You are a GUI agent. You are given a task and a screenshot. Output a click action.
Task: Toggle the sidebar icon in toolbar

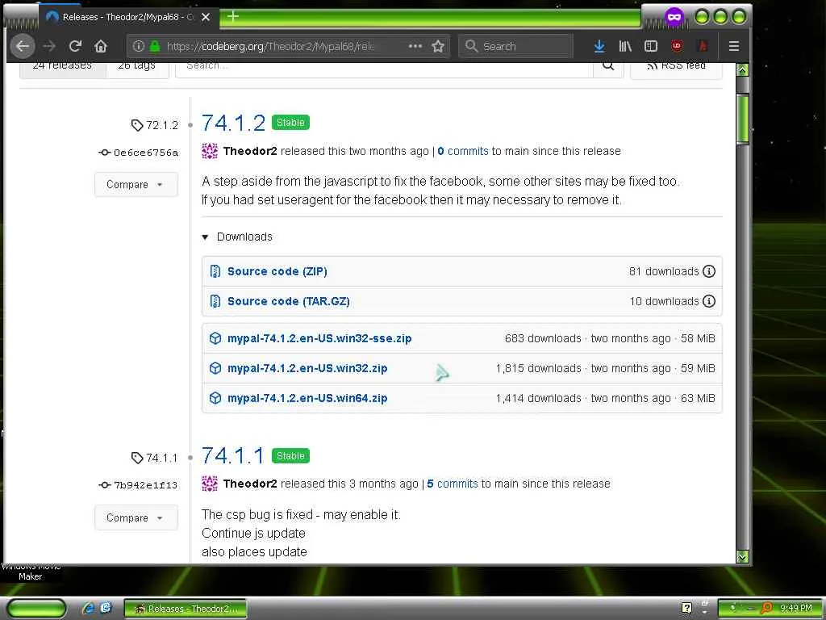[651, 46]
